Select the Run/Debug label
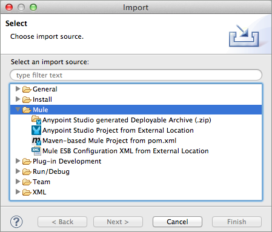This screenshot has height=232, width=272. [51, 171]
